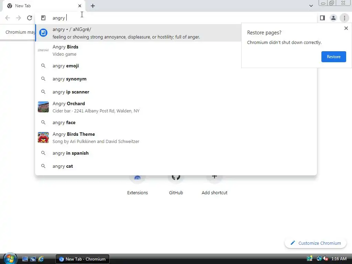
Task: Select the angry dictionary definition suggestion
Action: (139, 33)
